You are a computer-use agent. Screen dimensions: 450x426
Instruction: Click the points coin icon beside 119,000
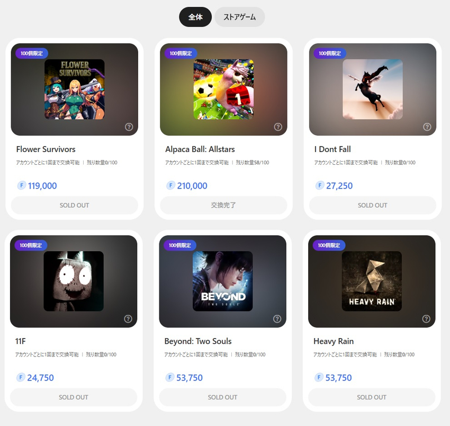tap(22, 185)
